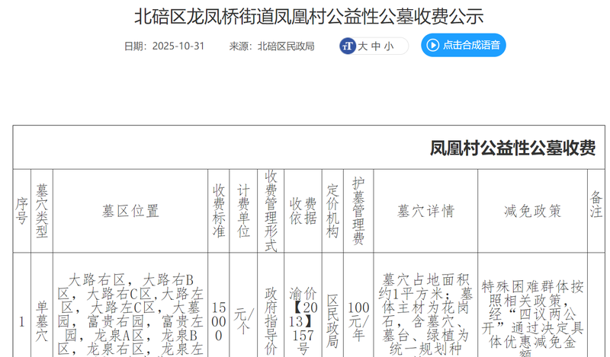Select the 收费标准 column header
Viewport: 610px width, 357px height.
219,211
